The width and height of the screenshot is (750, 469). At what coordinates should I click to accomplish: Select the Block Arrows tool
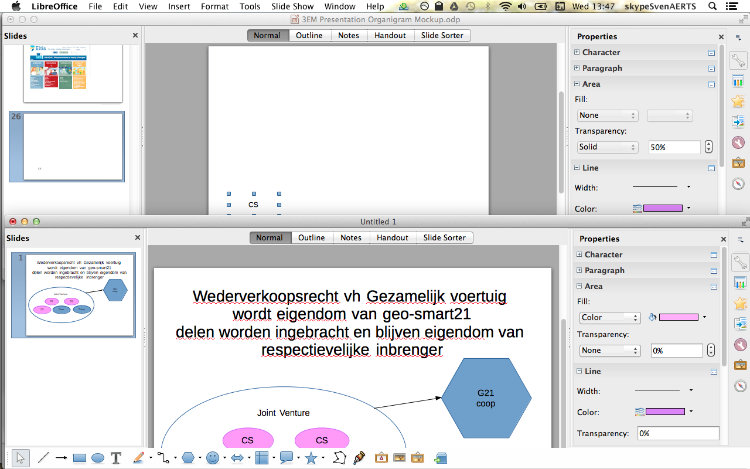(237, 458)
